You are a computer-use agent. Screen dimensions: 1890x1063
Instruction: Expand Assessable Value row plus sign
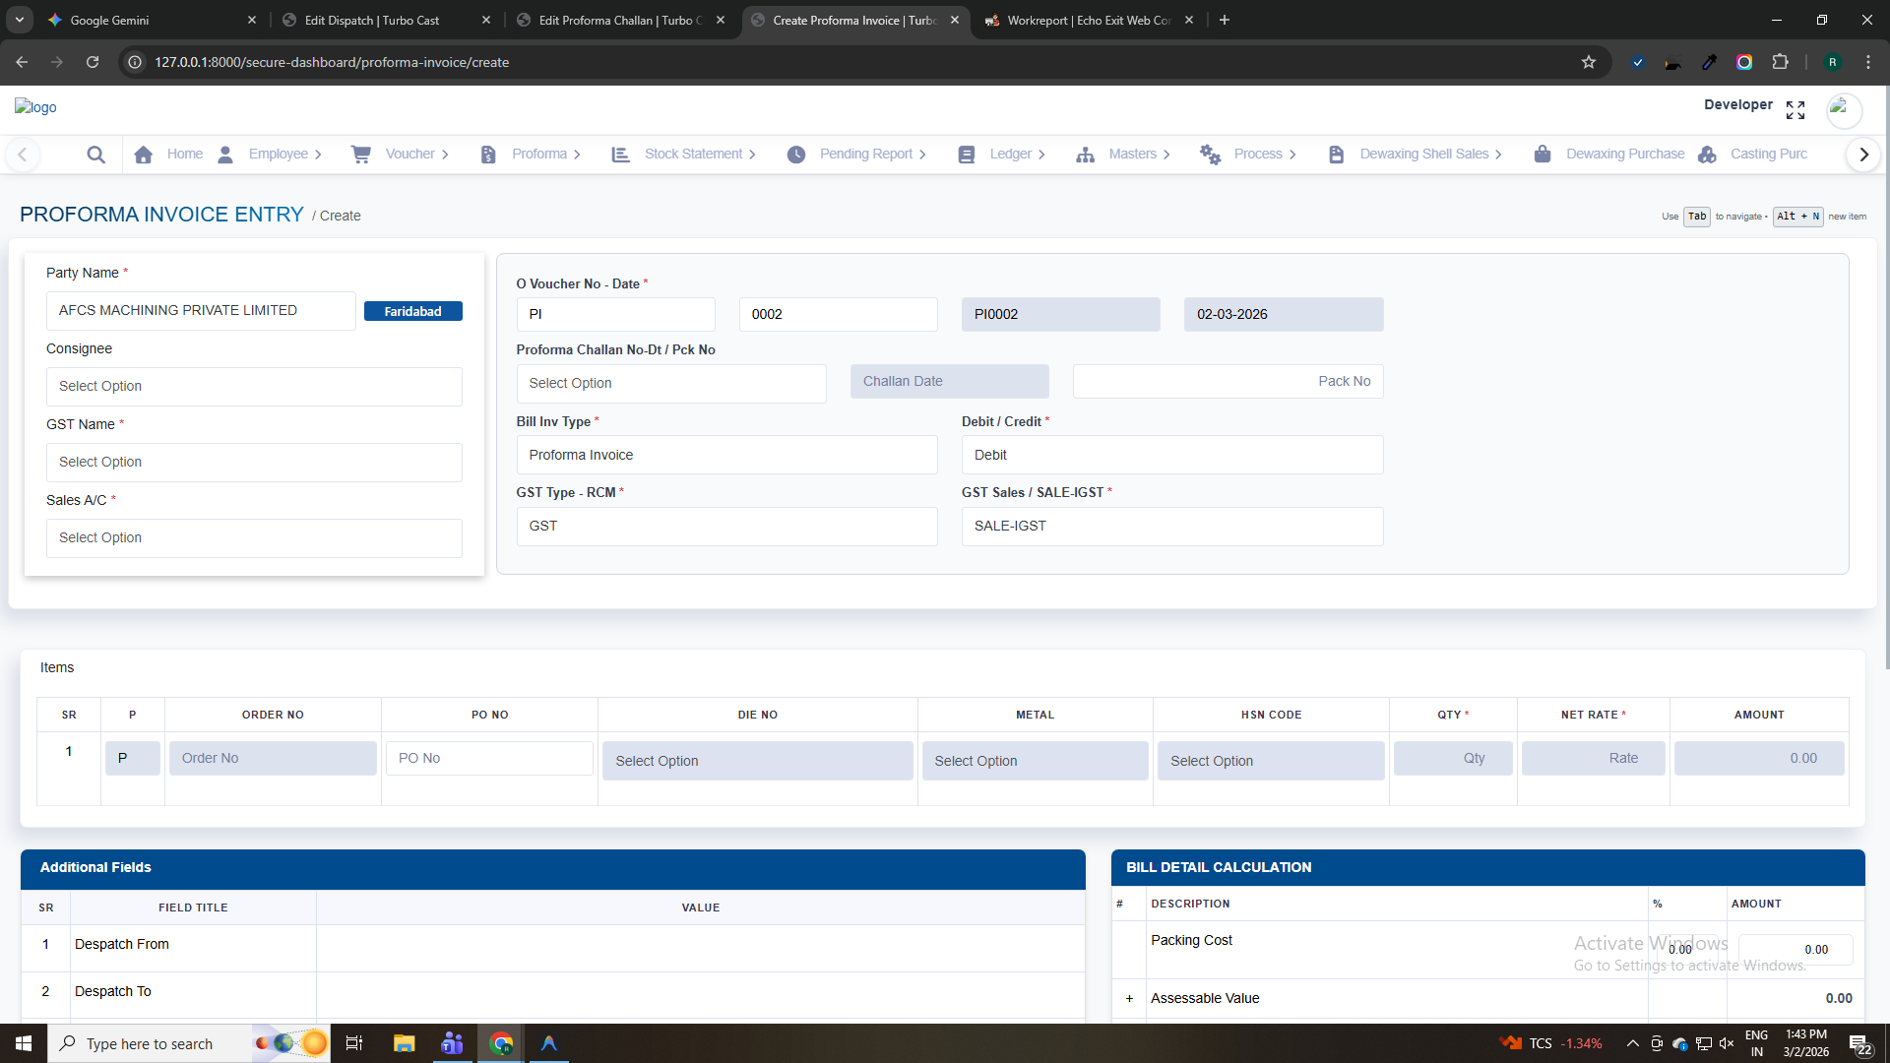pos(1129,998)
